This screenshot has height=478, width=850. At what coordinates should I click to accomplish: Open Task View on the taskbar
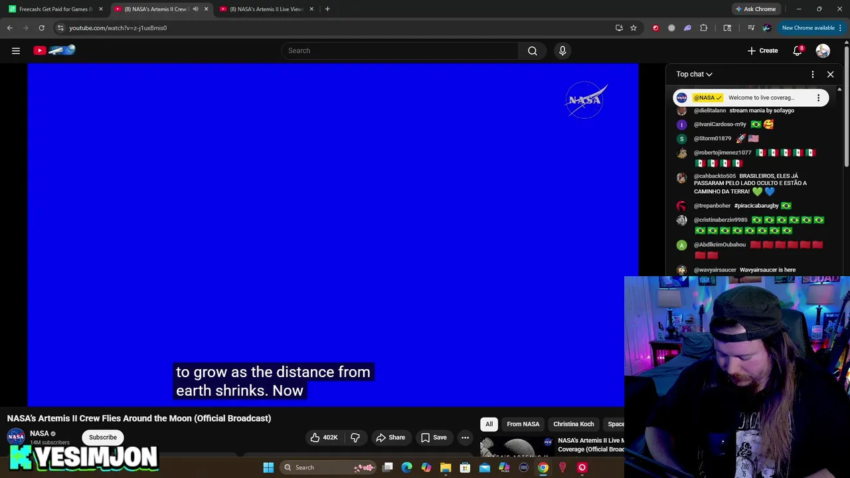[x=388, y=467]
